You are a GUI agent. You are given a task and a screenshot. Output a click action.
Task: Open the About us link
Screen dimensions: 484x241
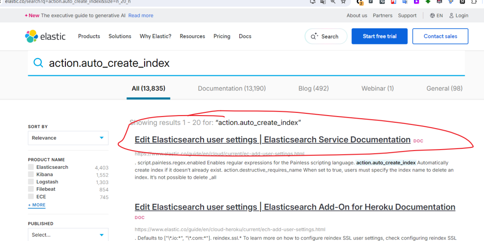357,15
